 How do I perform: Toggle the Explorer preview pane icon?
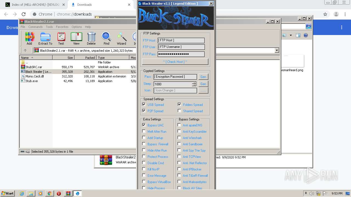click(x=298, y=35)
